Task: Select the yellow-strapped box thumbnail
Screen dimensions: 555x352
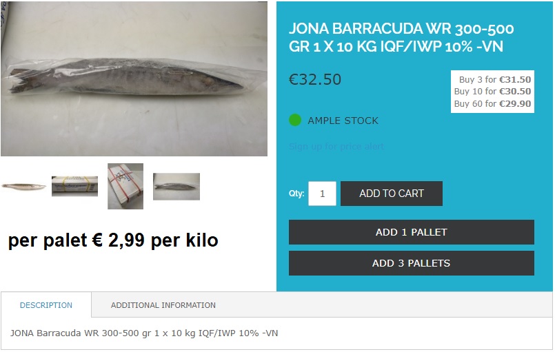Action: pyautogui.click(x=74, y=186)
